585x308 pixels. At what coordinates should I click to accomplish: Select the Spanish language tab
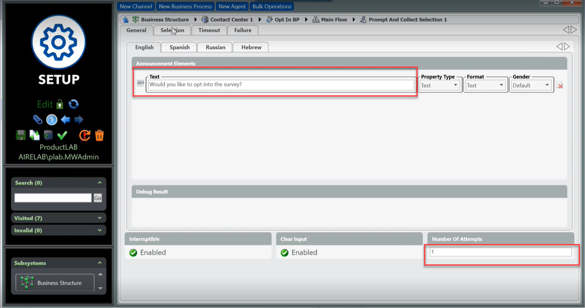point(180,47)
